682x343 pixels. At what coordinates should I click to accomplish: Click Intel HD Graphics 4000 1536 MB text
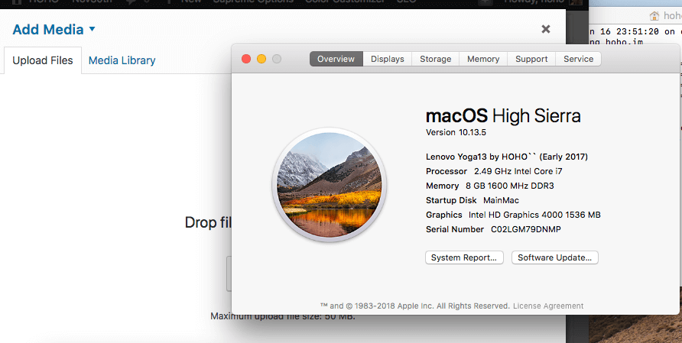tap(534, 215)
